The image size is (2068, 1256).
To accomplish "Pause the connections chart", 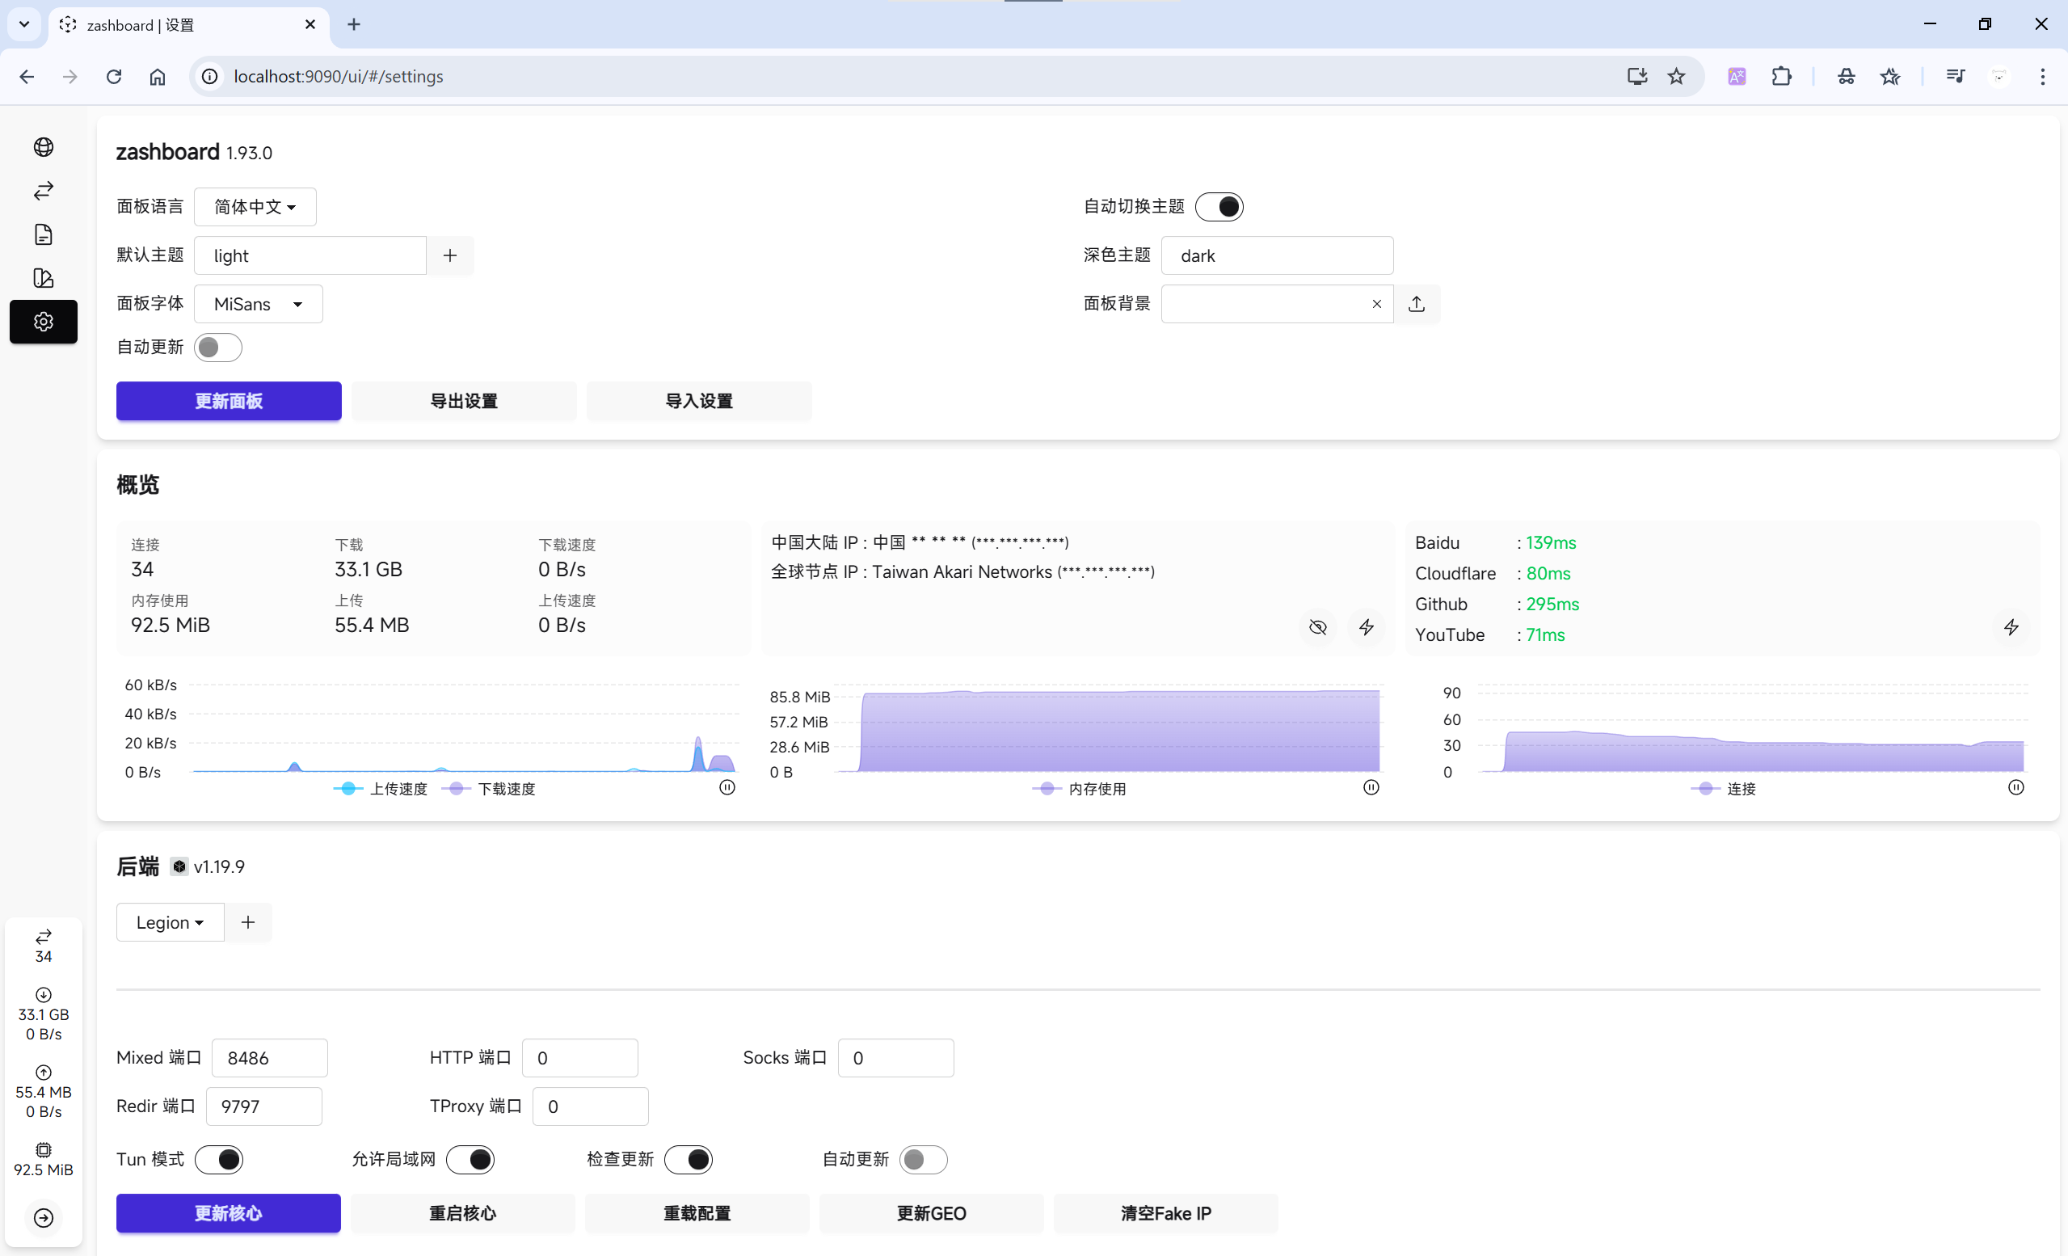I will point(2015,787).
